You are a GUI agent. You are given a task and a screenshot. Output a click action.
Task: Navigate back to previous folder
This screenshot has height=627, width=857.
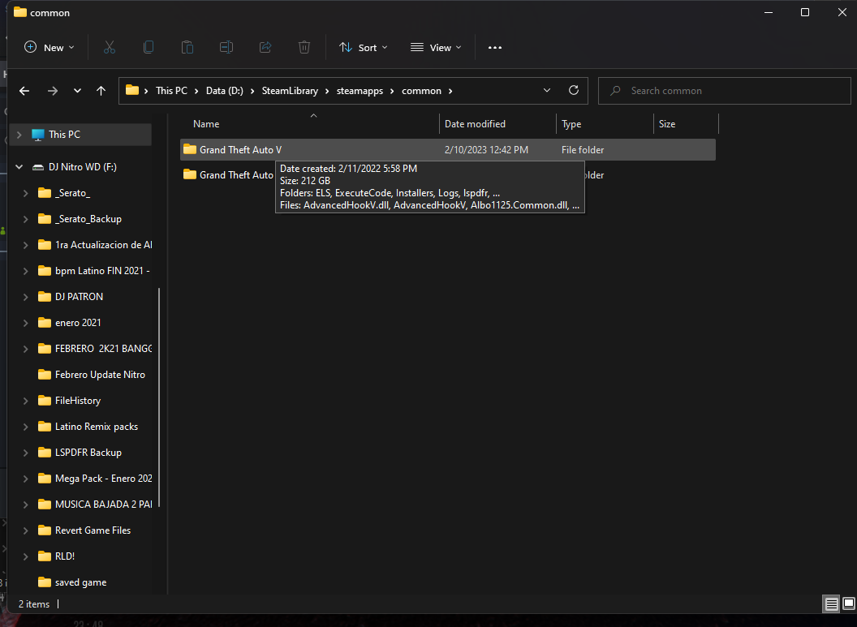pyautogui.click(x=24, y=91)
